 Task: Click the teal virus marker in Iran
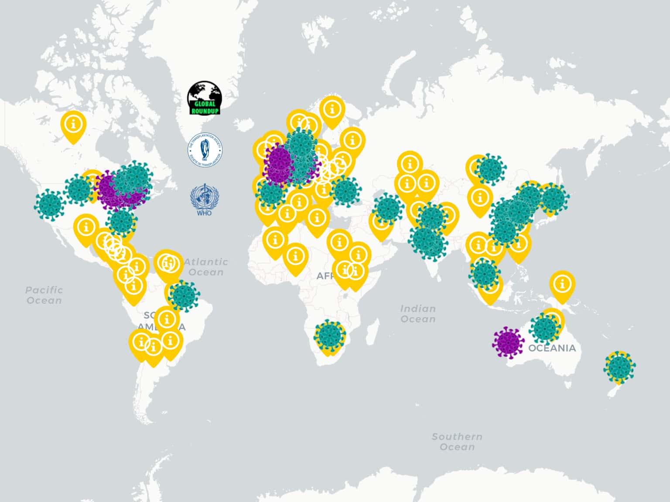pyautogui.click(x=388, y=208)
